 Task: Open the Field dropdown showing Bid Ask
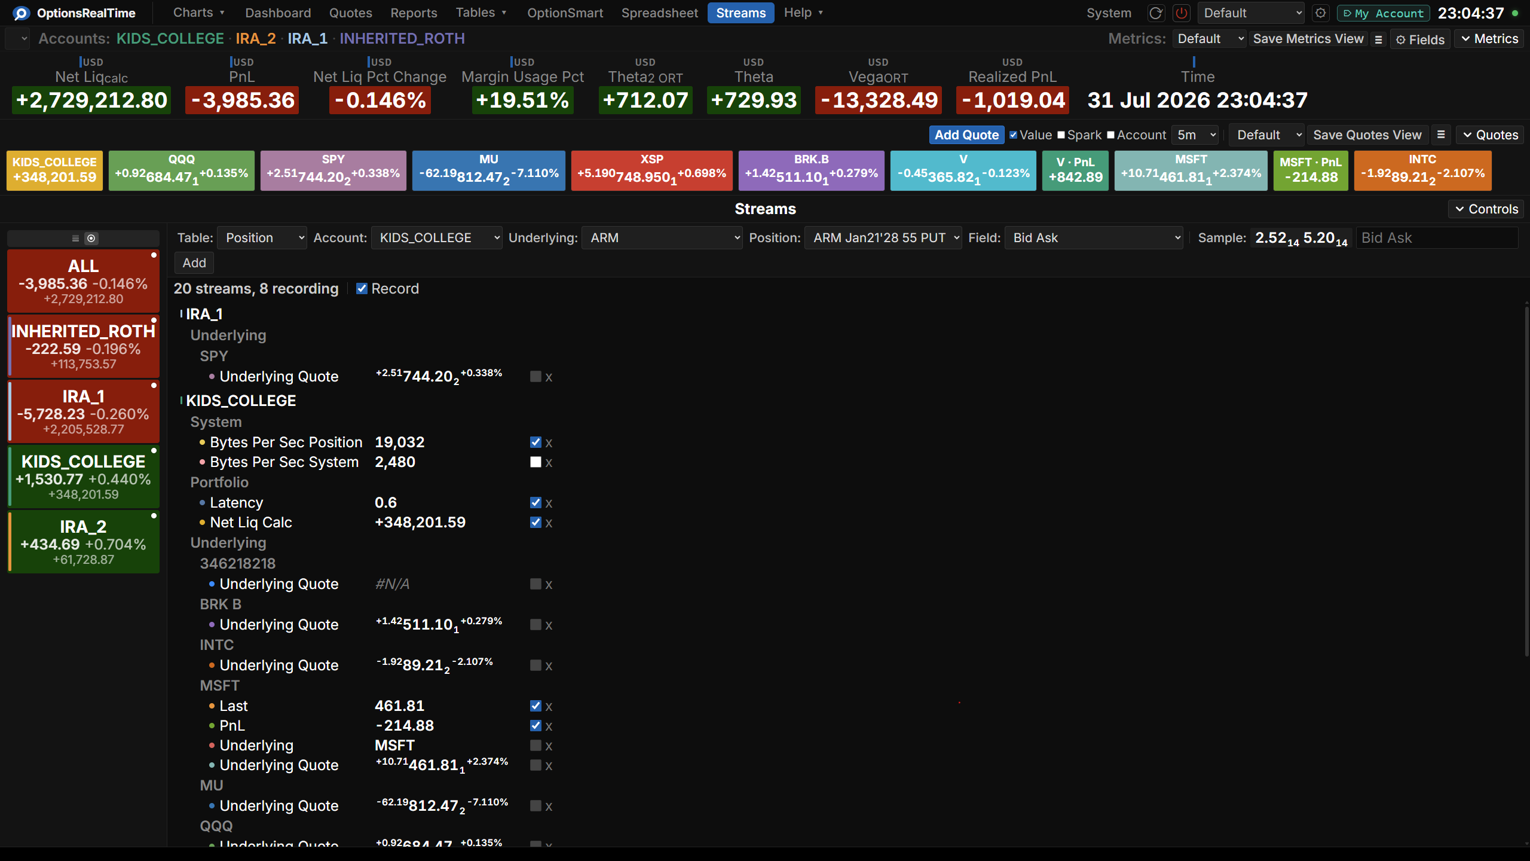(1094, 238)
